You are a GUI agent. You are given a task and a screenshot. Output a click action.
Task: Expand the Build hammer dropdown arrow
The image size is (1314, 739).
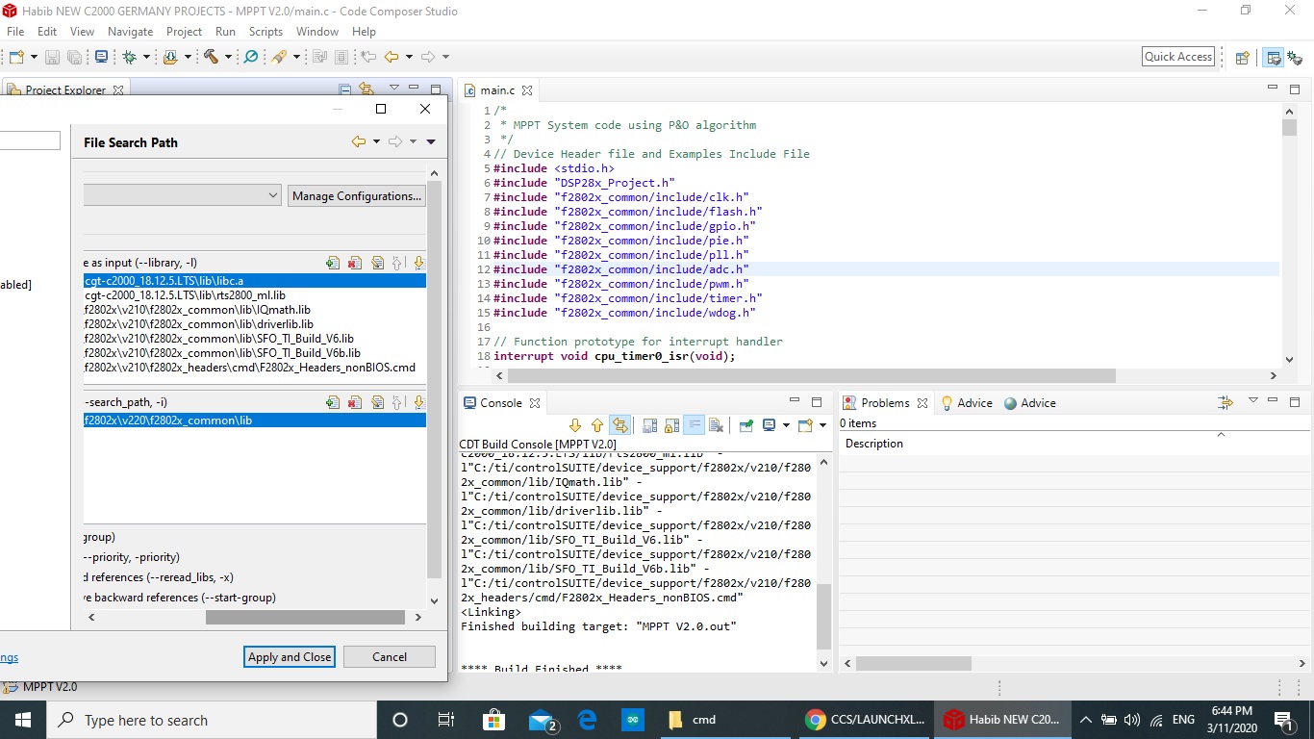pos(228,57)
